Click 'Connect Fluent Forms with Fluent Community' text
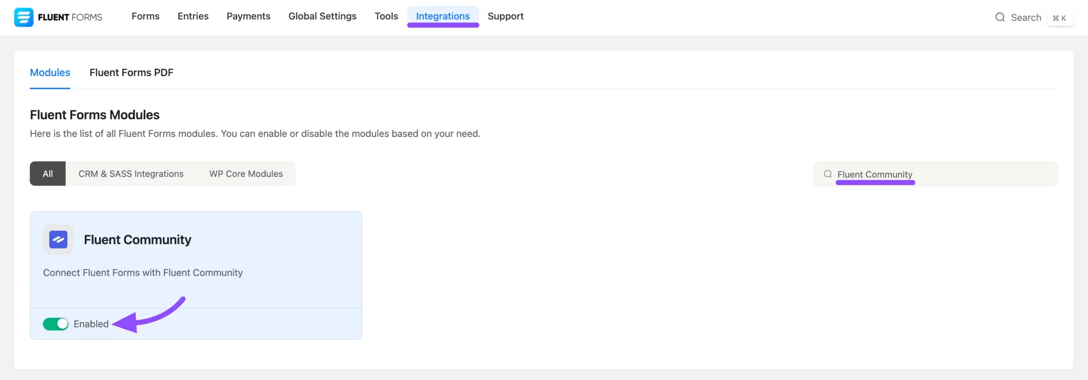 [143, 273]
